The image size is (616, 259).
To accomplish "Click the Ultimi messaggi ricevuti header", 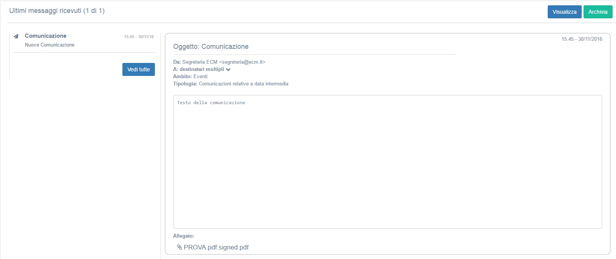I will (x=57, y=11).
